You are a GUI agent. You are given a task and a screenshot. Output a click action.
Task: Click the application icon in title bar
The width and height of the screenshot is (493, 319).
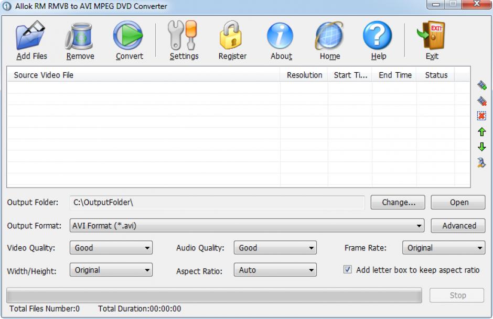(7, 6)
